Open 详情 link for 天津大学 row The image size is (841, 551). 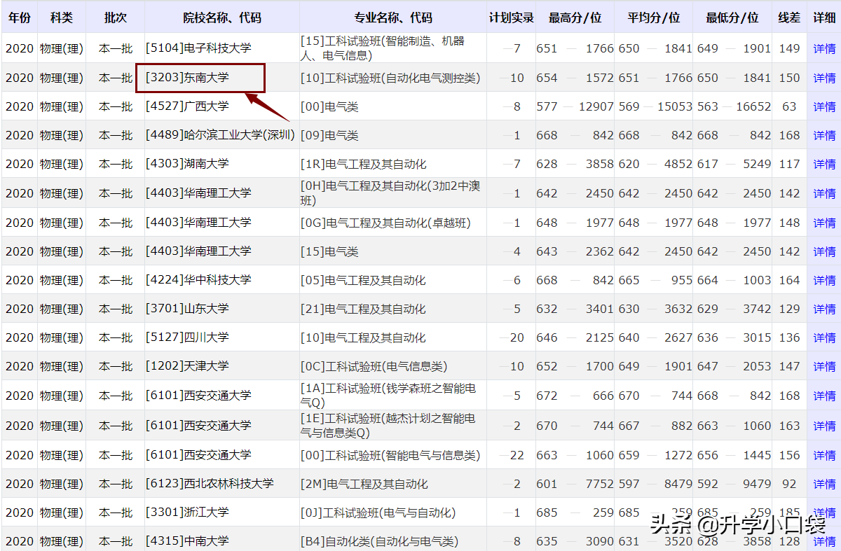click(824, 366)
